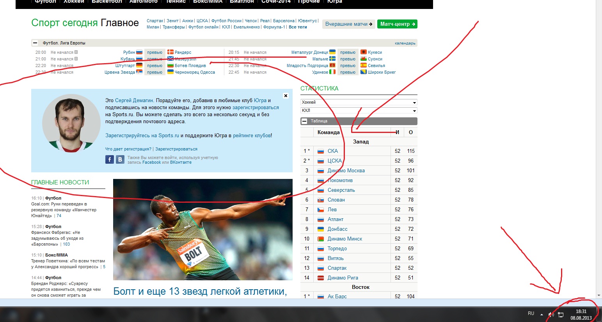Click the German flag beside Штутгарт
The image size is (602, 322).
tap(139, 65)
